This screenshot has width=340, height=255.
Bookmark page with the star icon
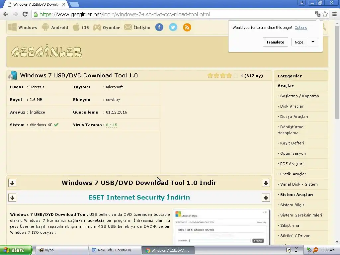click(325, 14)
